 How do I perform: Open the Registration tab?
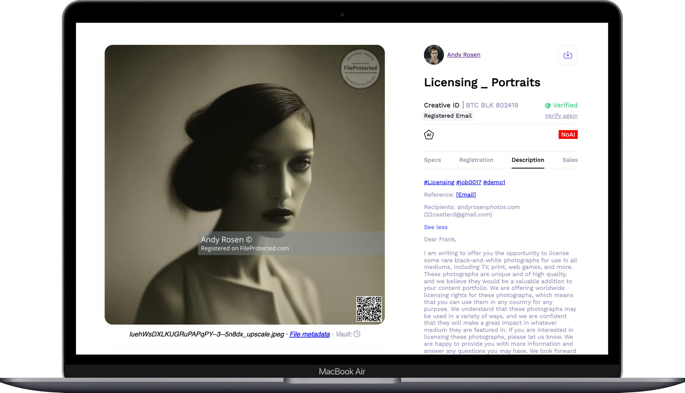tap(476, 160)
